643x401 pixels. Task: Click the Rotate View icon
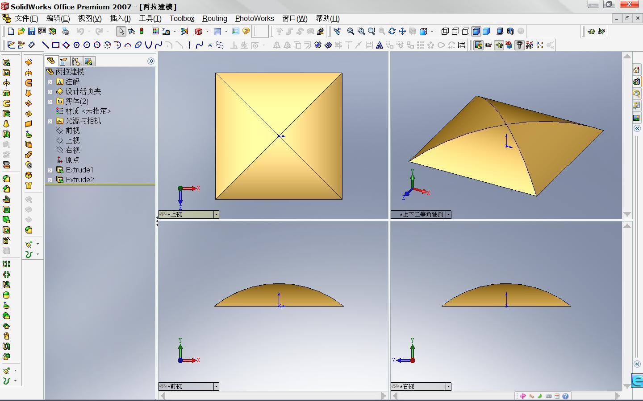[392, 31]
